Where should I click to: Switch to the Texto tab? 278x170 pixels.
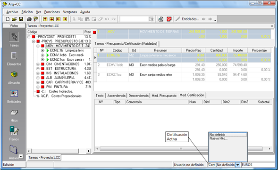[x=100, y=96]
